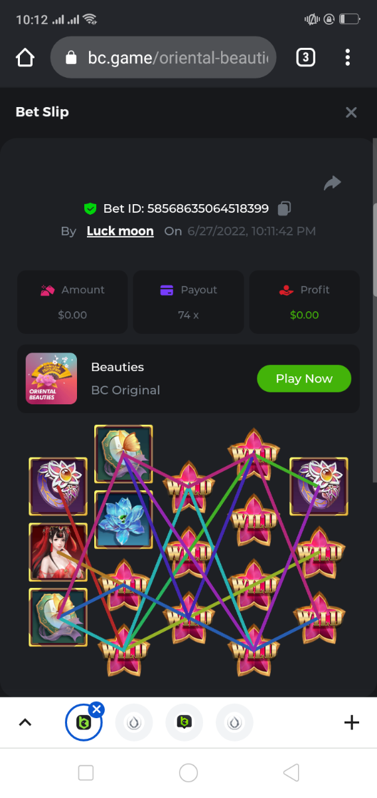Switch to the second bottom tab
The image size is (377, 798).
point(134,722)
